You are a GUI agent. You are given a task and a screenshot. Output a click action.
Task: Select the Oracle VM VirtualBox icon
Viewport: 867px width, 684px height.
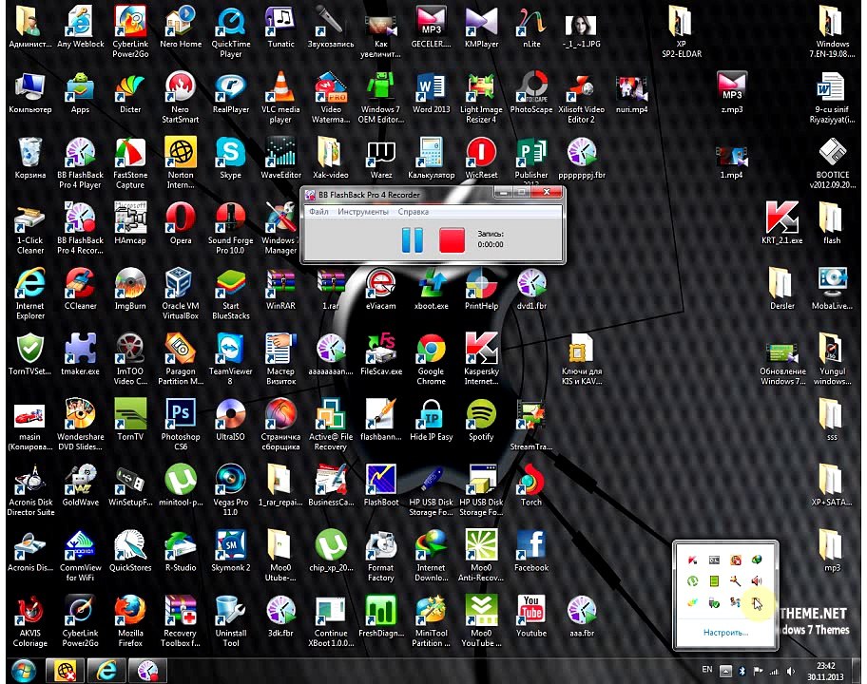pos(181,294)
